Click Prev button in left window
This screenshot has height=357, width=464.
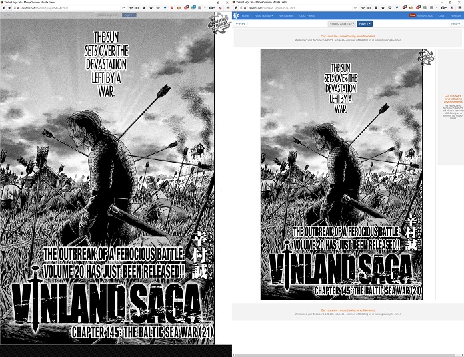tap(7, 15)
